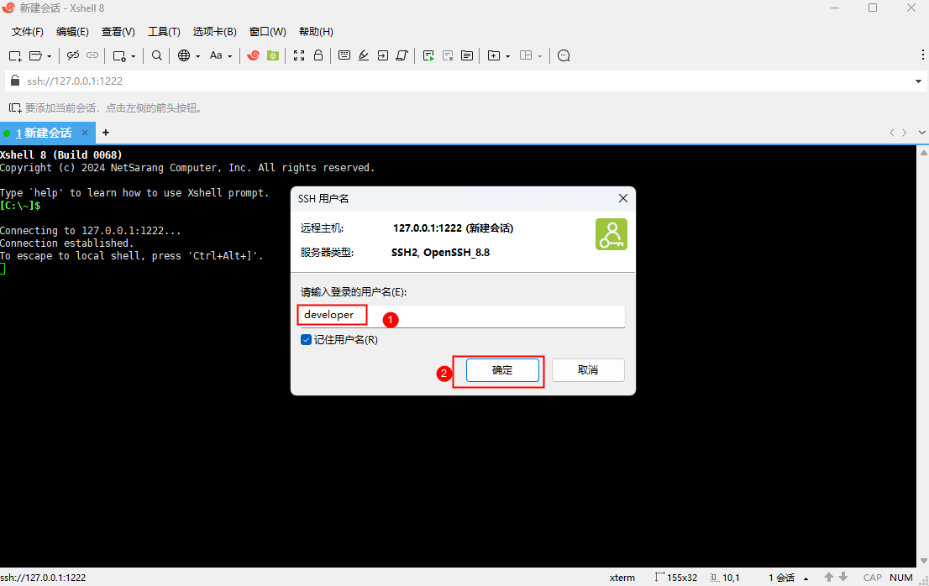This screenshot has height=586, width=929.
Task: Expand the Properties dropdown arrow
Action: [134, 56]
